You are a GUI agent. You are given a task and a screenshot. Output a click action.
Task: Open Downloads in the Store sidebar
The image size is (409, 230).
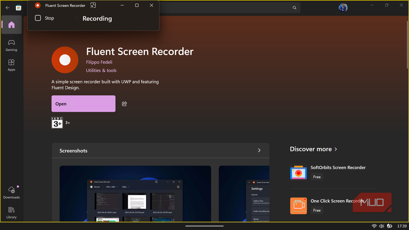click(x=11, y=193)
